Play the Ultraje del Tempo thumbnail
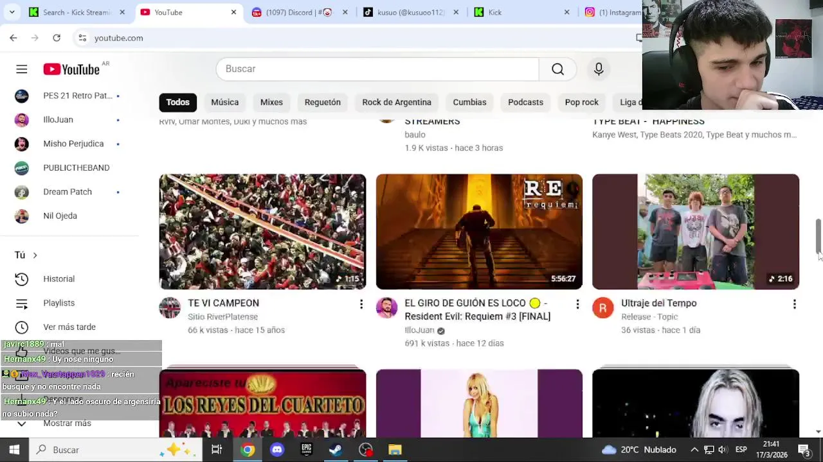 point(696,232)
